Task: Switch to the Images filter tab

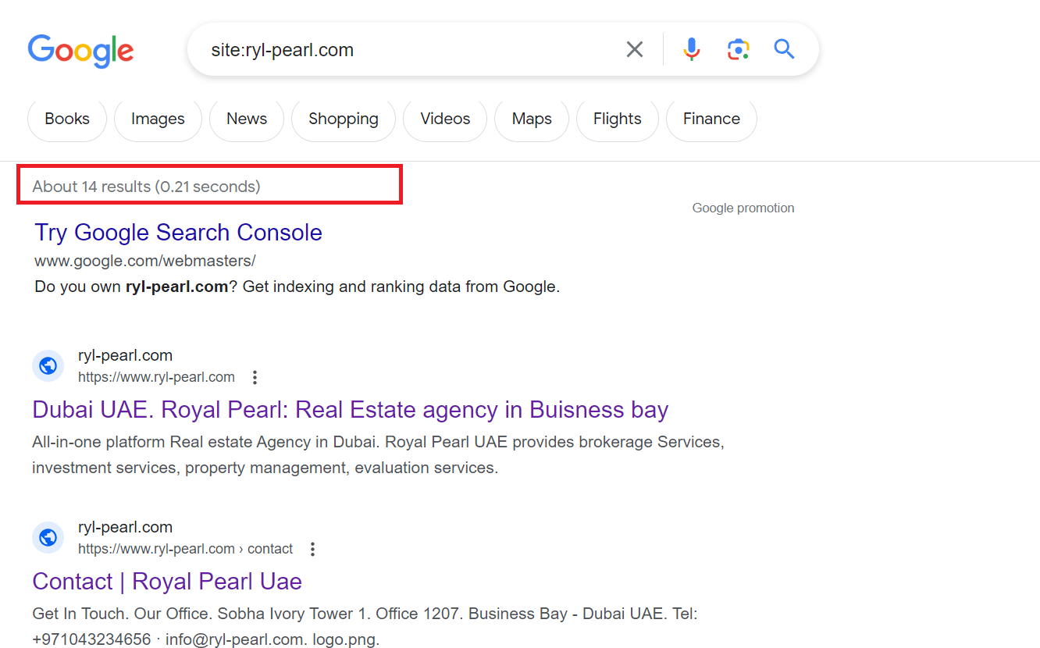Action: (x=158, y=119)
